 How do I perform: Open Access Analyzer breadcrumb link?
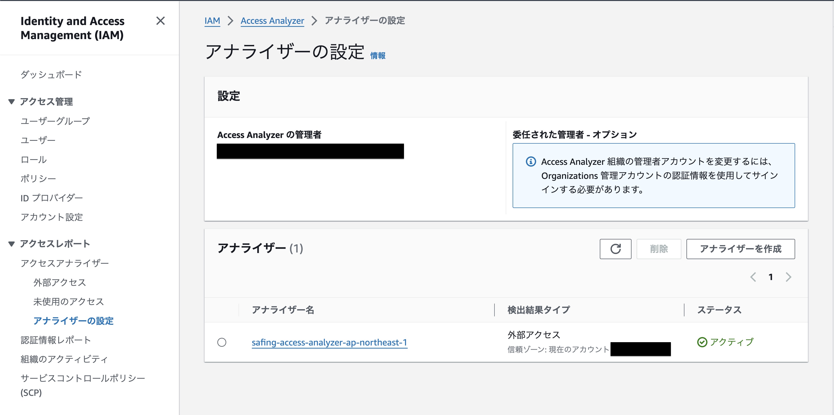(272, 21)
